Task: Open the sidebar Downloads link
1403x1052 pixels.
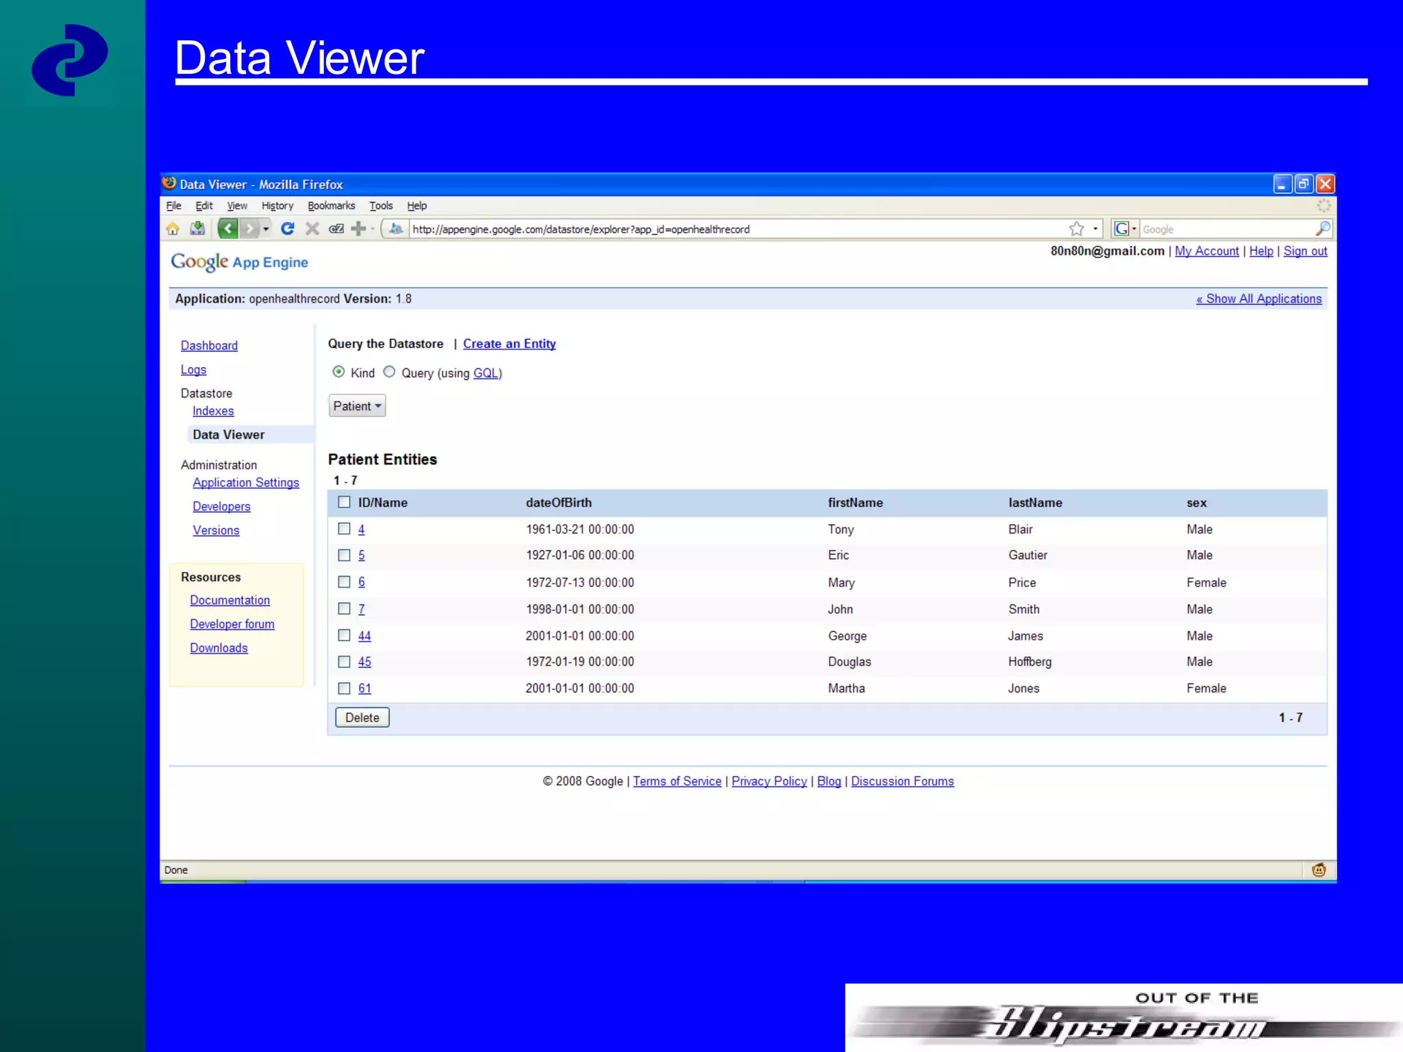Action: (x=219, y=648)
